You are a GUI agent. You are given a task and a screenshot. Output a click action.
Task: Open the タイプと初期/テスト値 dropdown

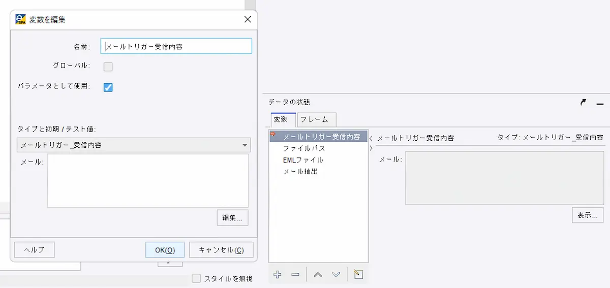pyautogui.click(x=134, y=145)
